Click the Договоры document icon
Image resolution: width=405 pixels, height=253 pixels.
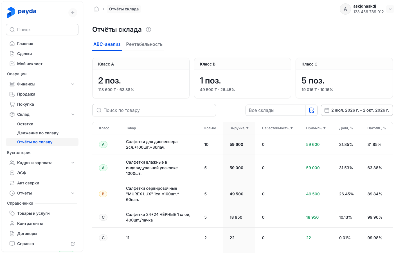pyautogui.click(x=12, y=234)
